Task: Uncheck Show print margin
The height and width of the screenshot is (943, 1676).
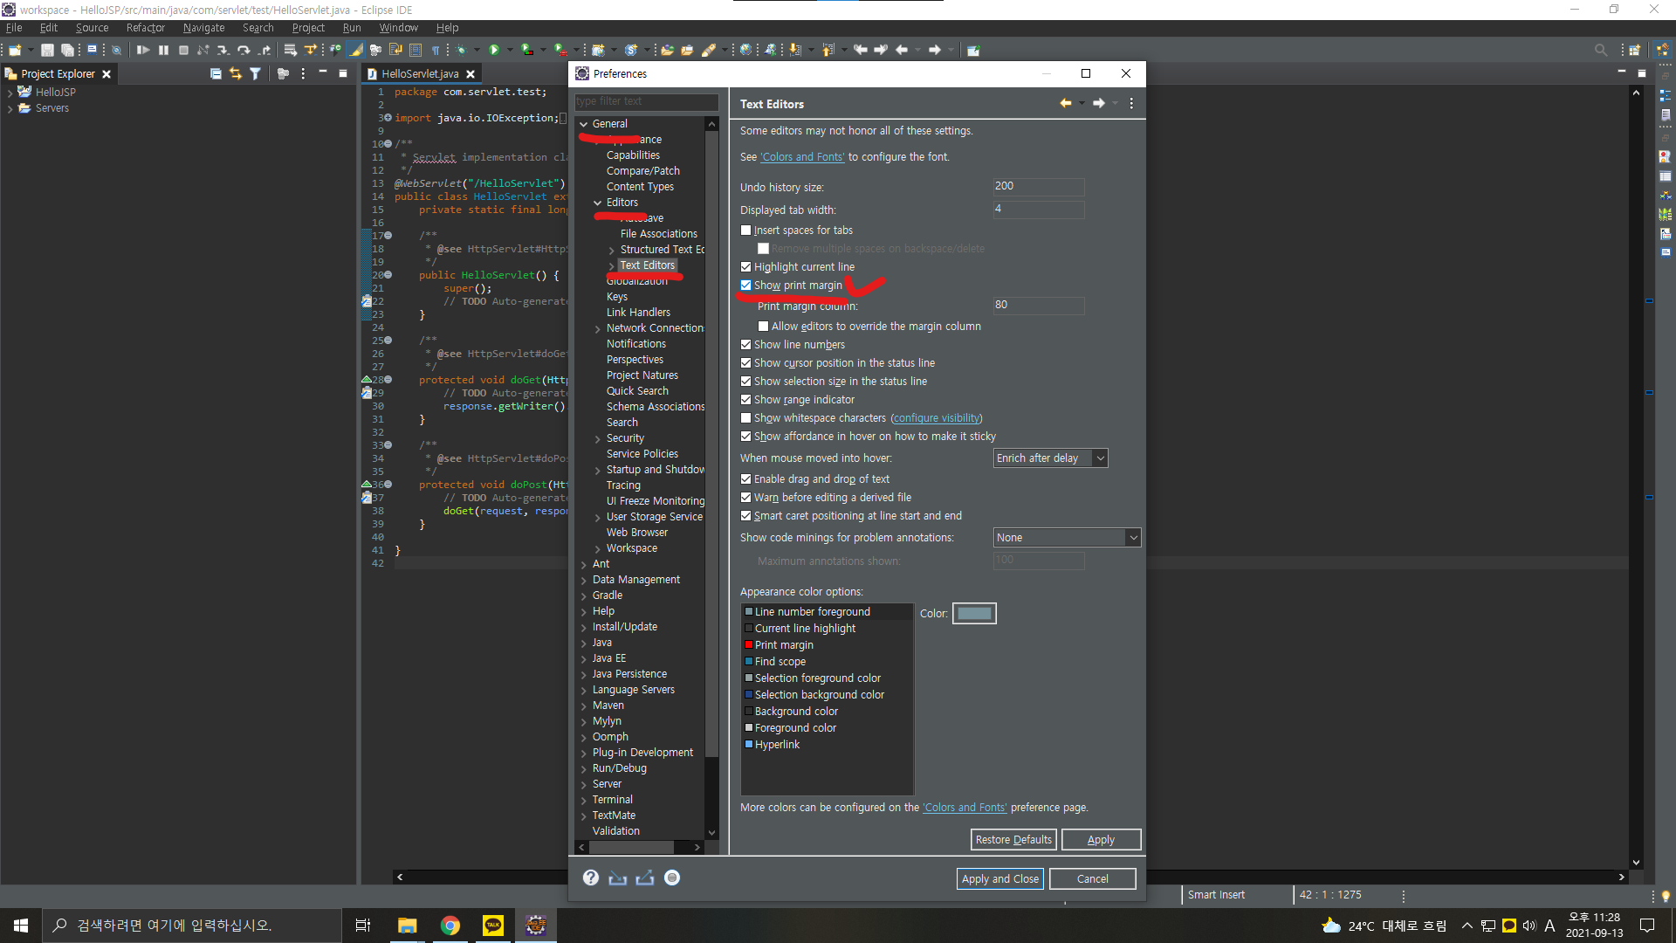Action: 746,286
